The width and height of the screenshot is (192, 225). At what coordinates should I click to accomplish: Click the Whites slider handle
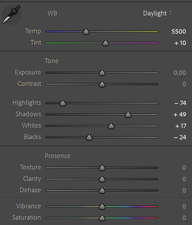point(111,126)
